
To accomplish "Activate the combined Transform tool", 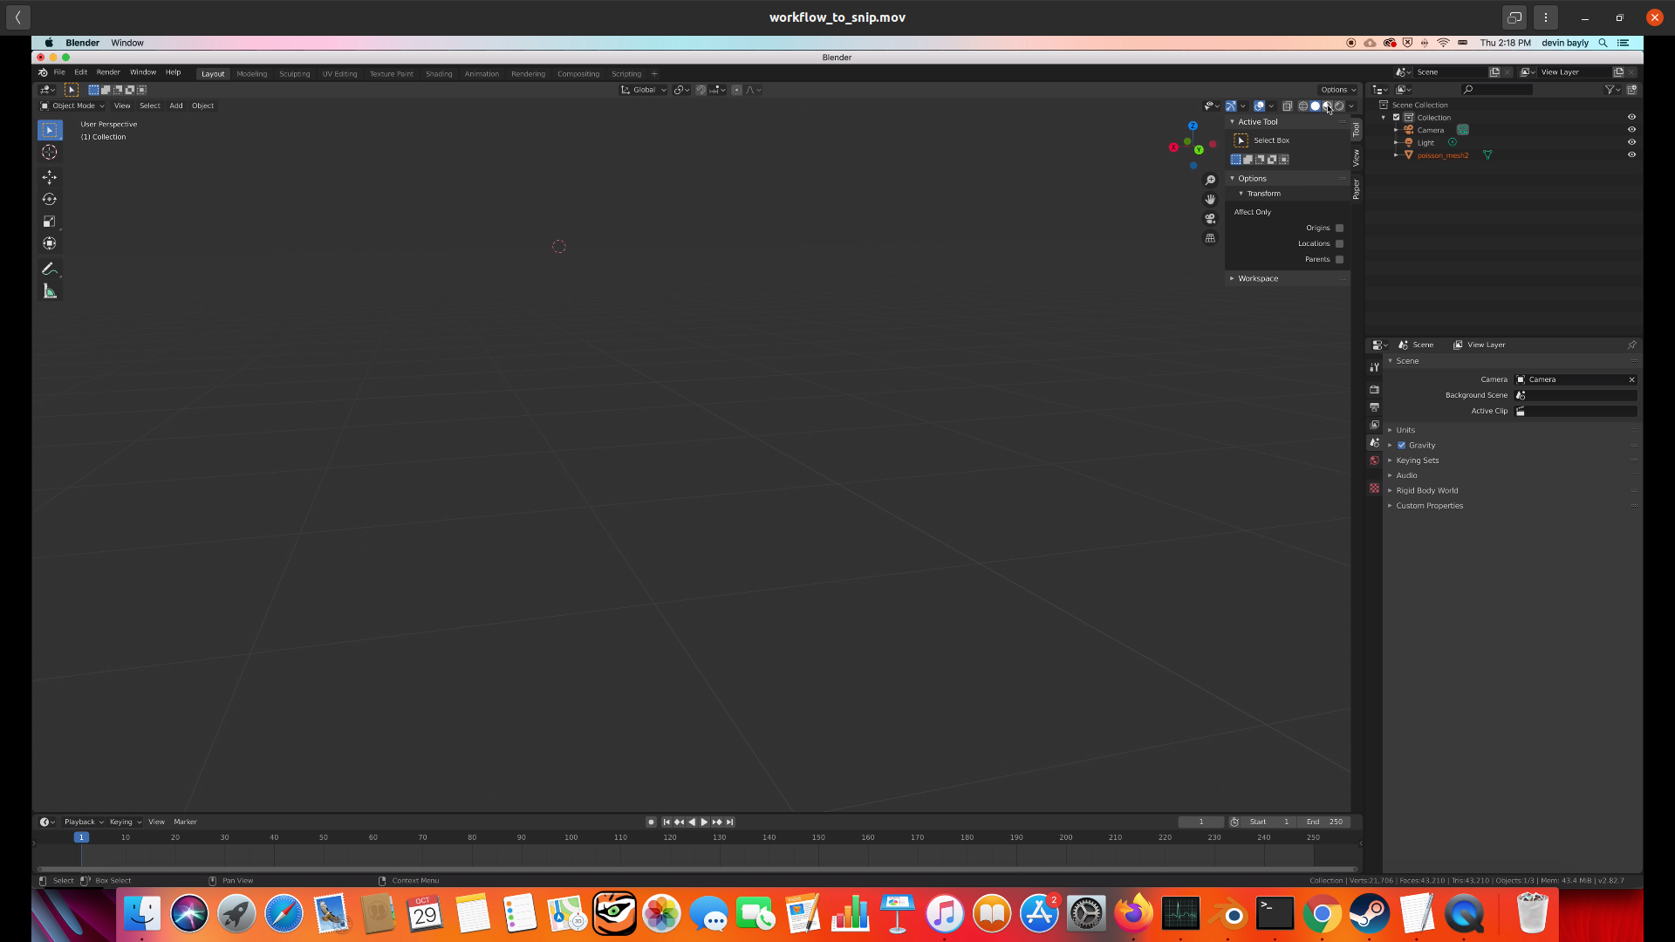I will click(x=50, y=243).
